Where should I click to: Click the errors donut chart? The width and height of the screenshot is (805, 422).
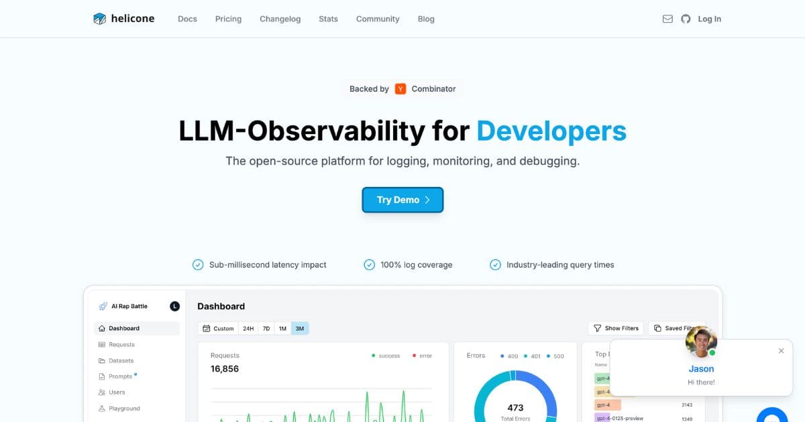[x=515, y=397]
